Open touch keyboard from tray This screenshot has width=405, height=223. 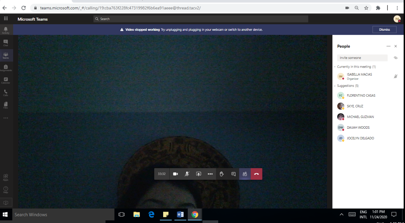pyautogui.click(x=352, y=215)
